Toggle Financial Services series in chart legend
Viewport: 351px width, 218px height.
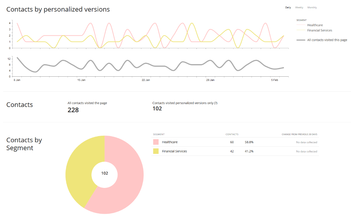[x=319, y=30]
